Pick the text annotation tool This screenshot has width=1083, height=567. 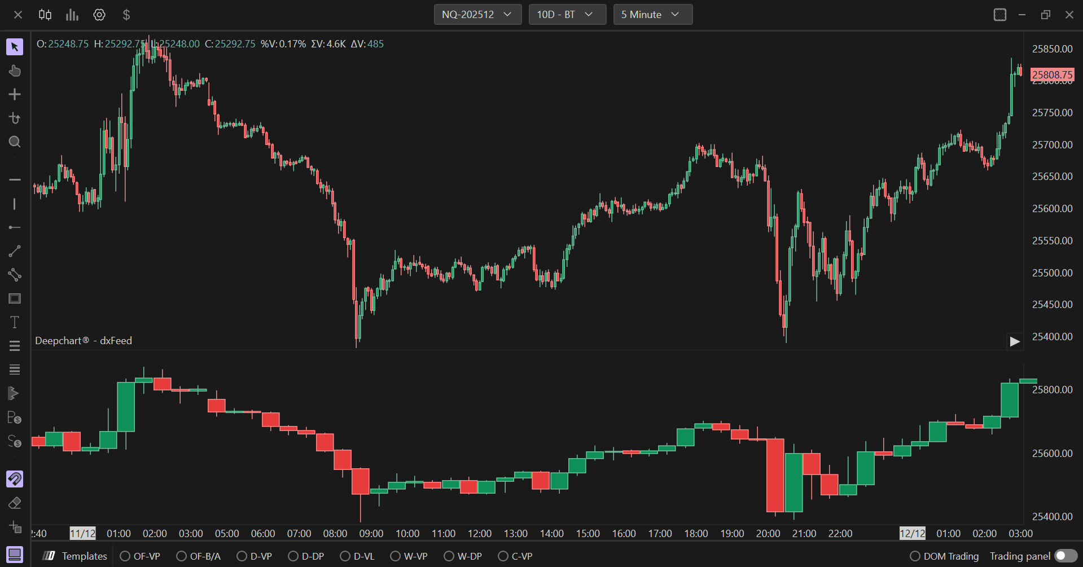15,322
